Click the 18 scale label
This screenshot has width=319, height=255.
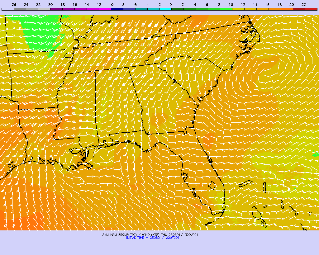[x=279, y=4]
